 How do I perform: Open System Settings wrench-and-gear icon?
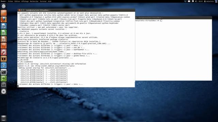[4, 52]
